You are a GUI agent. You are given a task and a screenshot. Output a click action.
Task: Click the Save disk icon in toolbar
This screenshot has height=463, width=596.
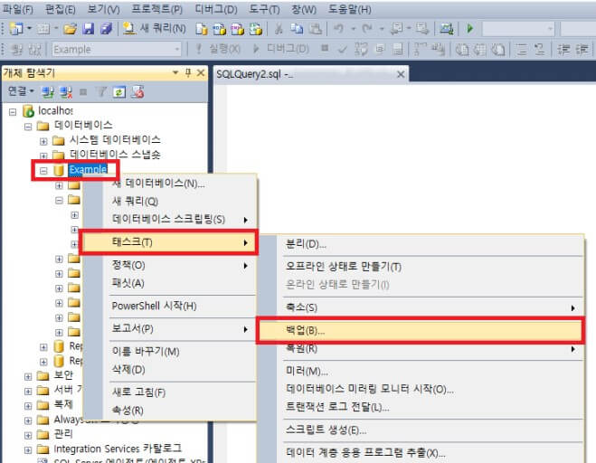coord(87,29)
